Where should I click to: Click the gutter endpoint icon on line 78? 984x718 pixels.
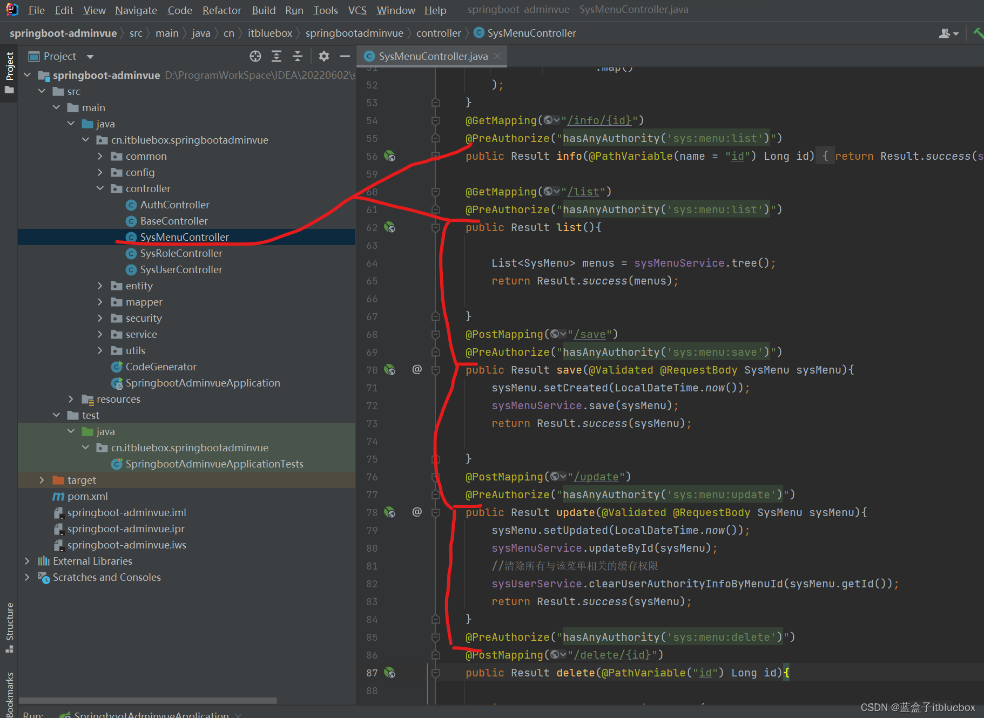tap(389, 512)
